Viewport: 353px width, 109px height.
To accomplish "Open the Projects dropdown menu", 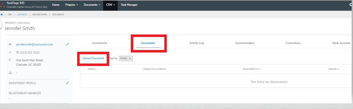I will pyautogui.click(x=72, y=5).
